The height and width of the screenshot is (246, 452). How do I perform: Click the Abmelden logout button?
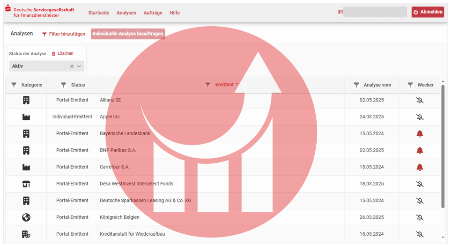[x=428, y=12]
